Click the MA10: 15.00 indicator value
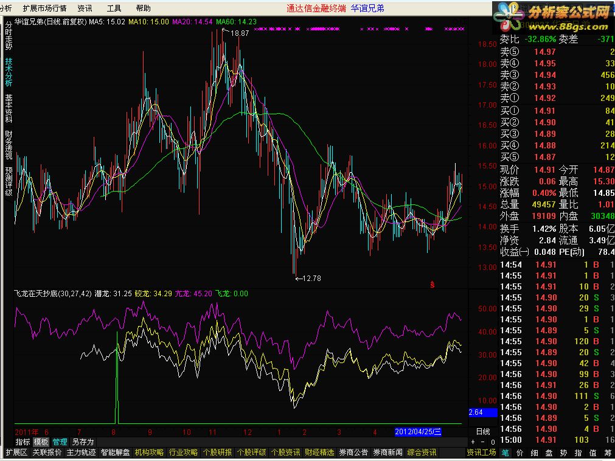Viewport: 615px width, 461px height. pos(148,22)
